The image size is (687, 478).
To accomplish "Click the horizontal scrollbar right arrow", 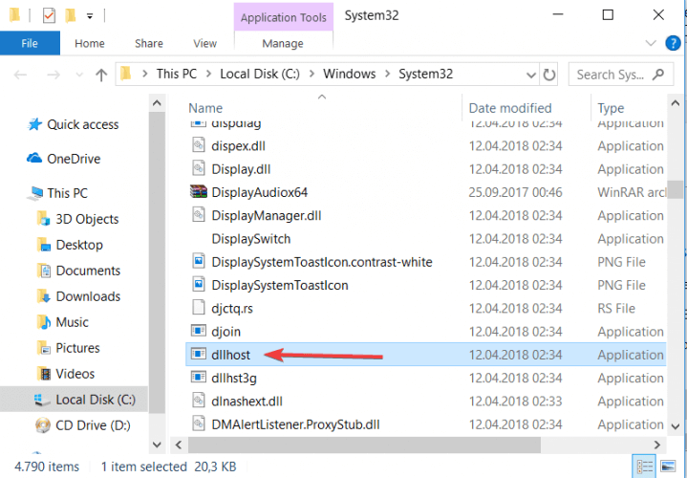I will tap(657, 445).
